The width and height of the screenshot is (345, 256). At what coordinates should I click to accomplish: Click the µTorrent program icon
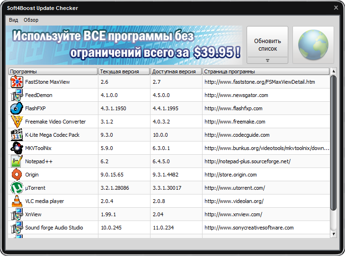pyautogui.click(x=17, y=187)
